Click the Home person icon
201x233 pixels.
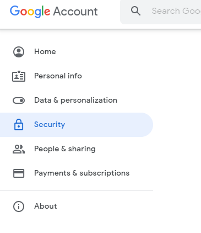pos(19,52)
